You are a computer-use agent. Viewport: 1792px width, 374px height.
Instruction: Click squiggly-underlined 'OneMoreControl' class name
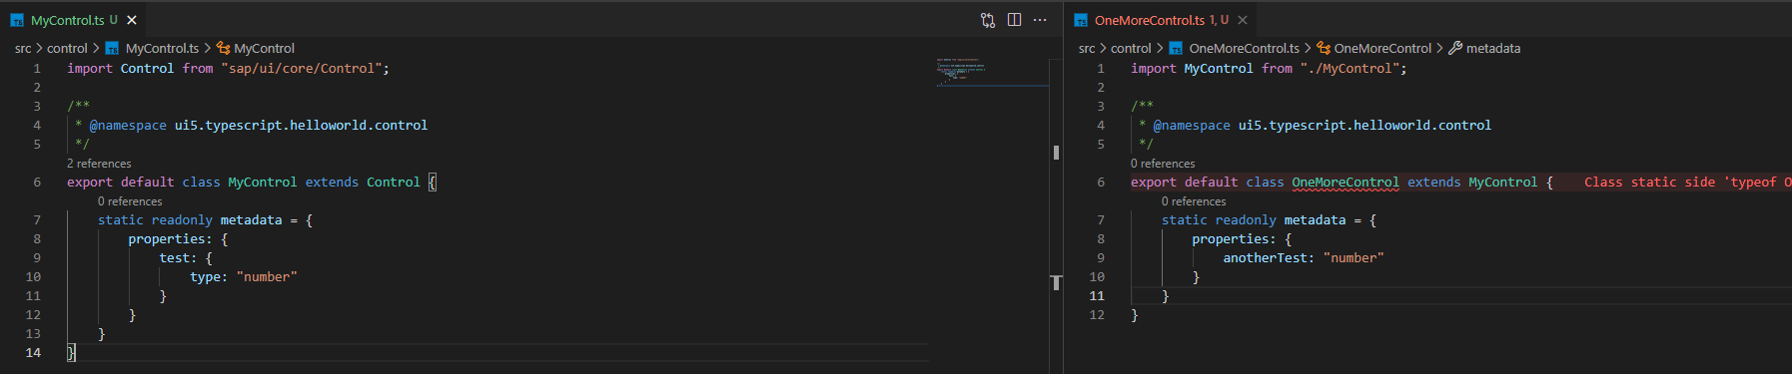tap(1345, 183)
